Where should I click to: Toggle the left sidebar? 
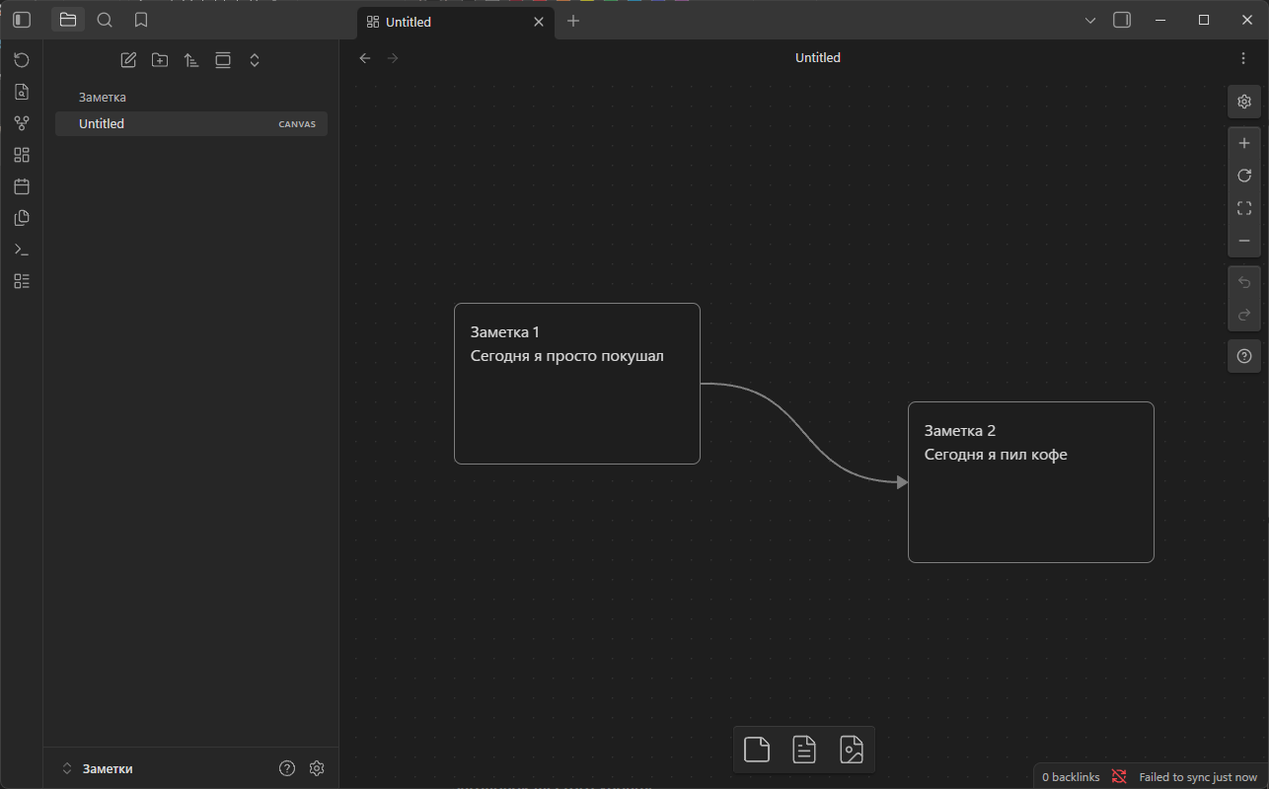[x=22, y=20]
